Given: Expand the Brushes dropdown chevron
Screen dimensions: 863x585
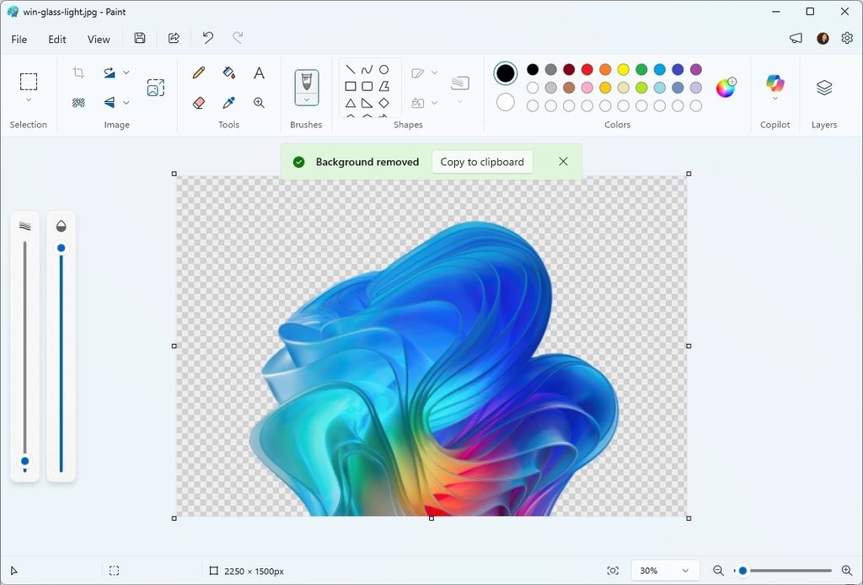Looking at the screenshot, I should tap(305, 99).
